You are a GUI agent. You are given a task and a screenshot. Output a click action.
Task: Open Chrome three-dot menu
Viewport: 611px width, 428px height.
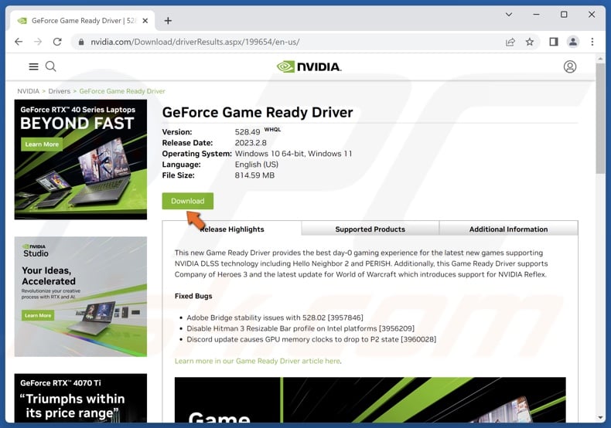(592, 42)
